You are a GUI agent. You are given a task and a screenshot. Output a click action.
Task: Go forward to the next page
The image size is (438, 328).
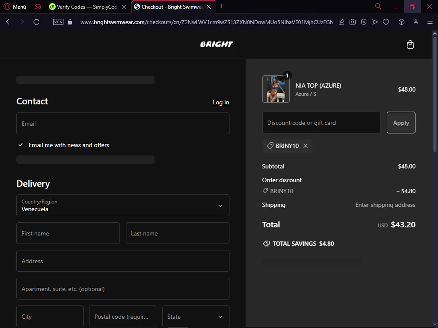coord(22,22)
